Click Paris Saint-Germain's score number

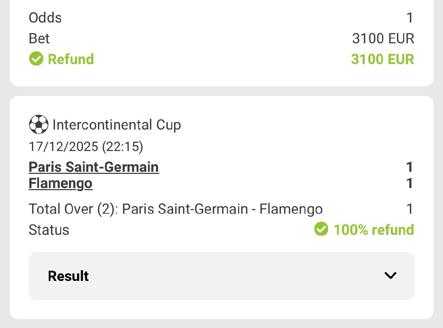409,167
